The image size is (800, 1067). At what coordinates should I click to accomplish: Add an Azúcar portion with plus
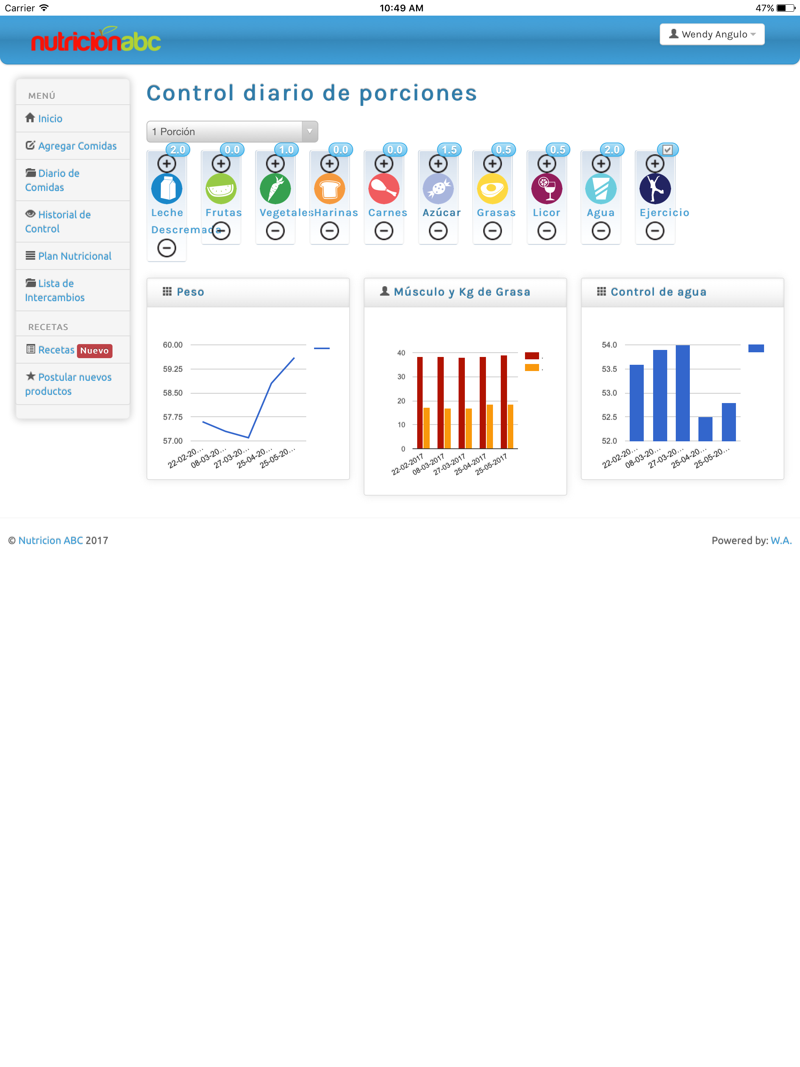click(x=438, y=164)
